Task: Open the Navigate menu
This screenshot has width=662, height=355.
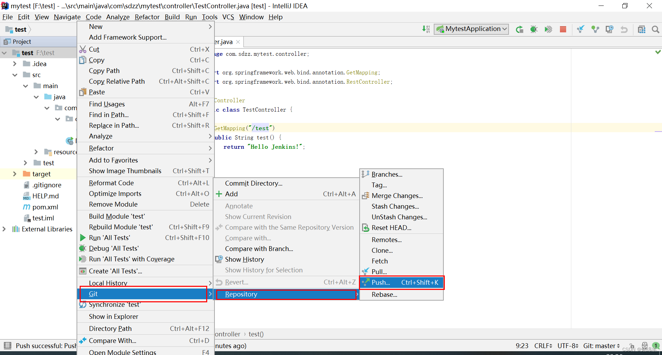Action: pyautogui.click(x=67, y=17)
